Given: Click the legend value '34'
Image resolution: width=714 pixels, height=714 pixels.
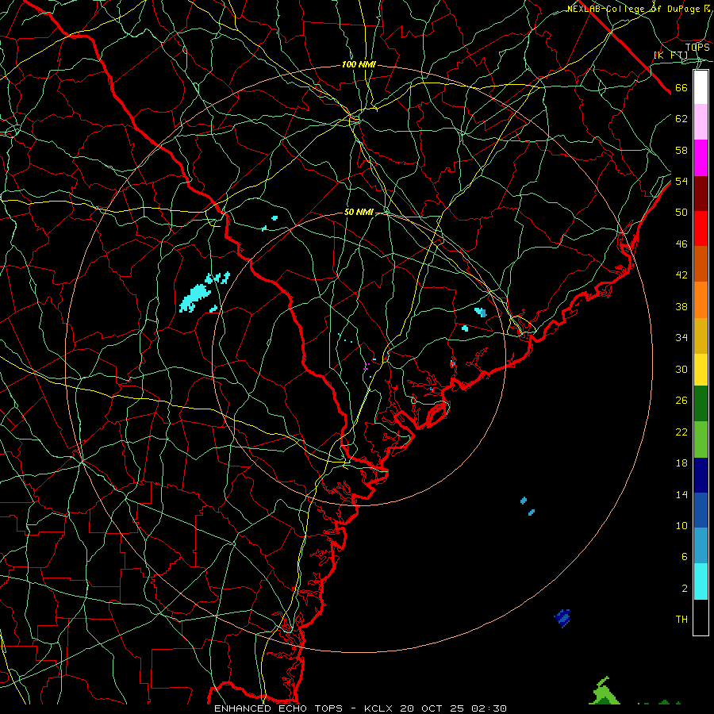Looking at the screenshot, I should pyautogui.click(x=681, y=338).
